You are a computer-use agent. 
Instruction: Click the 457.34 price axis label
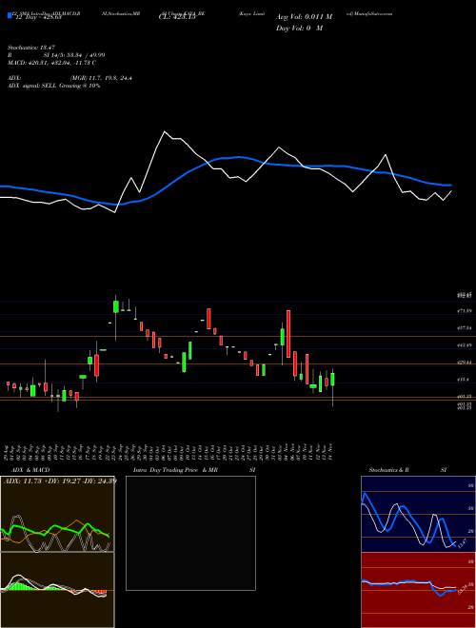(x=464, y=328)
